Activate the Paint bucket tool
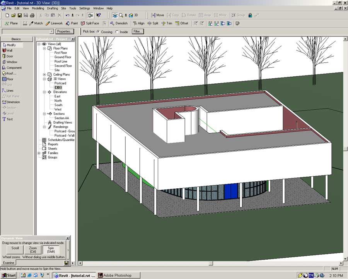 [x=72, y=23]
